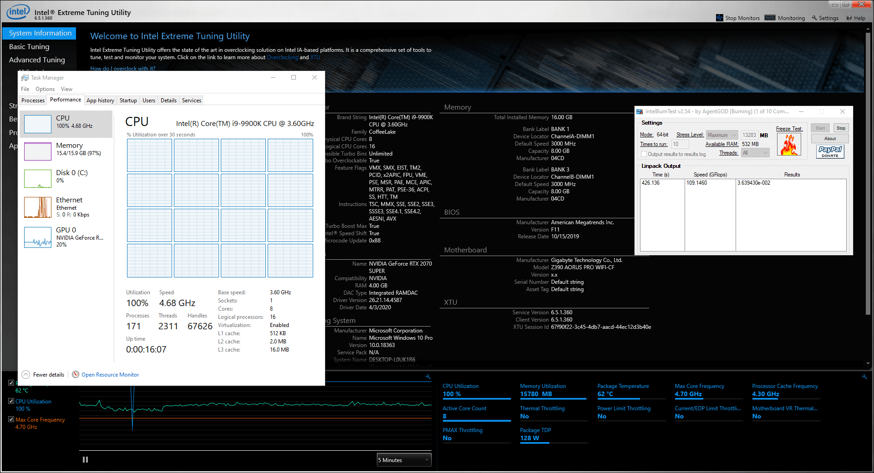This screenshot has height=473, width=874.
Task: Click the Monitoring graph icon
Action: pyautogui.click(x=770, y=18)
